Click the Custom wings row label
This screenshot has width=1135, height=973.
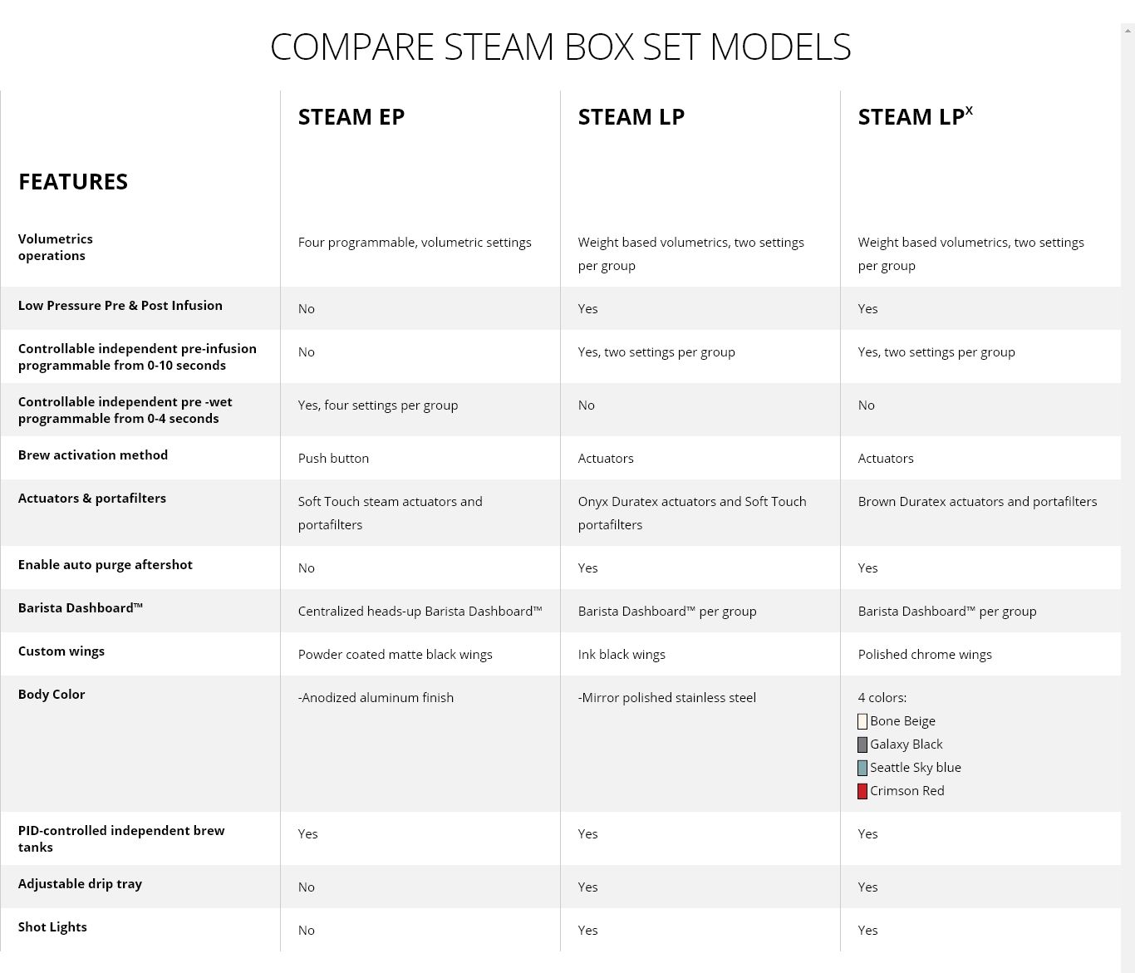pos(61,651)
